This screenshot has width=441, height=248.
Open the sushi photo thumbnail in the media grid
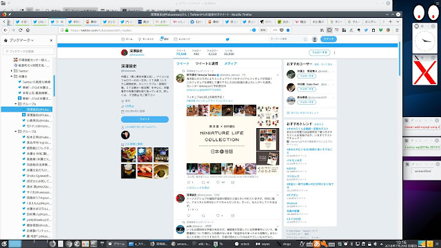(145, 171)
